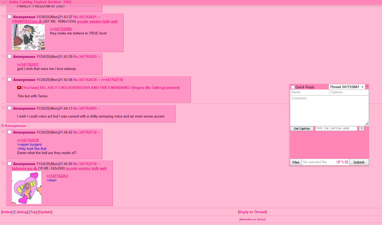Click the link/URL file icon in Quick Reply
The width and height of the screenshot is (382, 225).
tap(343, 162)
